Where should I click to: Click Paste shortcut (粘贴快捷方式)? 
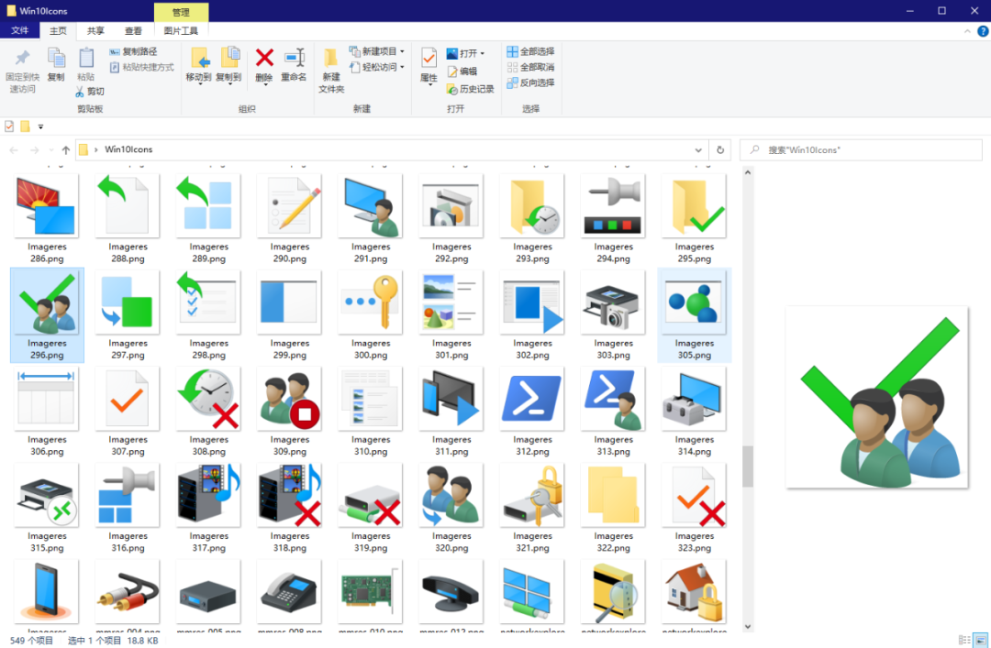141,67
